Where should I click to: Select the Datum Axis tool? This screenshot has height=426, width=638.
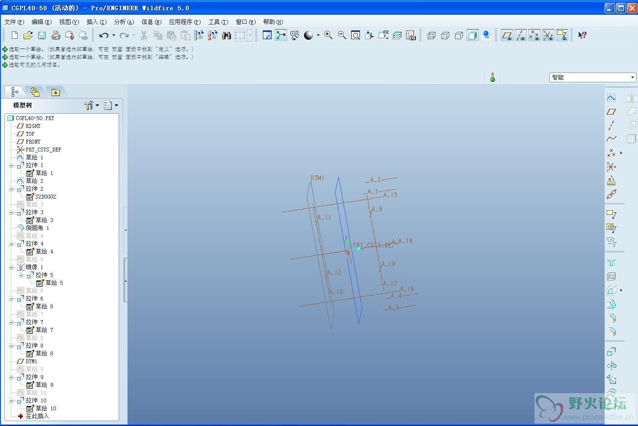pos(611,125)
